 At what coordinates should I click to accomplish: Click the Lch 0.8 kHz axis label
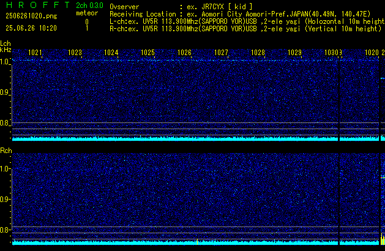pyautogui.click(x=4, y=123)
